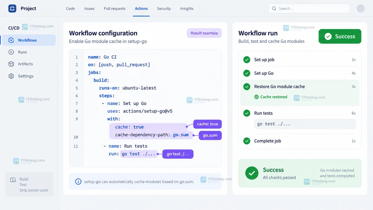Click the go test ./... command box
Screen dimensions: 373x210
point(305,124)
